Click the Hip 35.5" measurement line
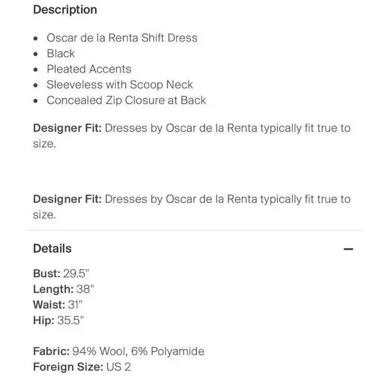The height and width of the screenshot is (390, 390). point(58,320)
